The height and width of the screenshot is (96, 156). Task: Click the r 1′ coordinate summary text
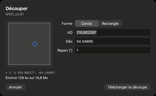[30, 73]
